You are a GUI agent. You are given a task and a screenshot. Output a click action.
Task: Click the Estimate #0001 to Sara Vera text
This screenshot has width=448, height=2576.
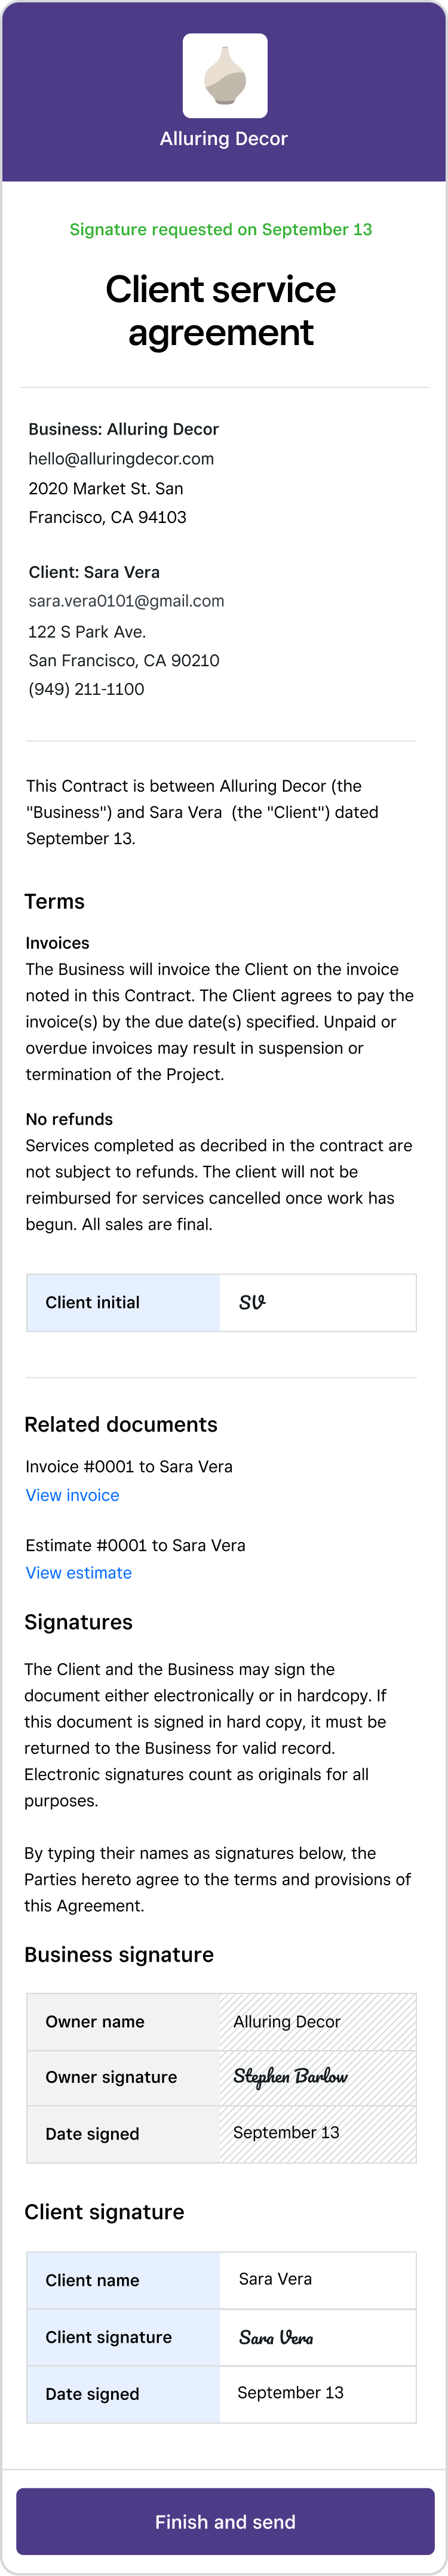pos(135,1545)
